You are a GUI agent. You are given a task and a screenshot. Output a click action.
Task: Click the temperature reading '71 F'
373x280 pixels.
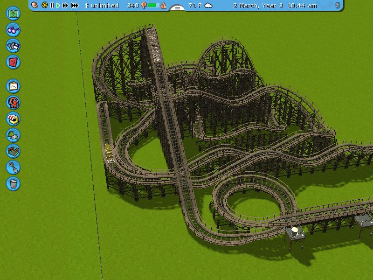click(195, 6)
